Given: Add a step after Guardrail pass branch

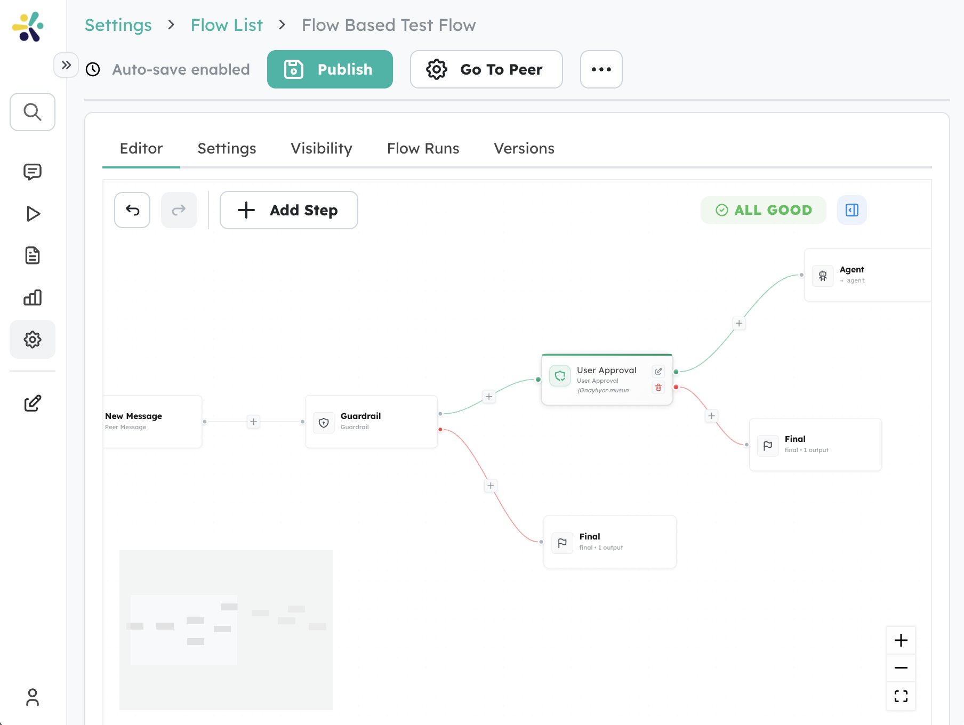Looking at the screenshot, I should [x=488, y=396].
